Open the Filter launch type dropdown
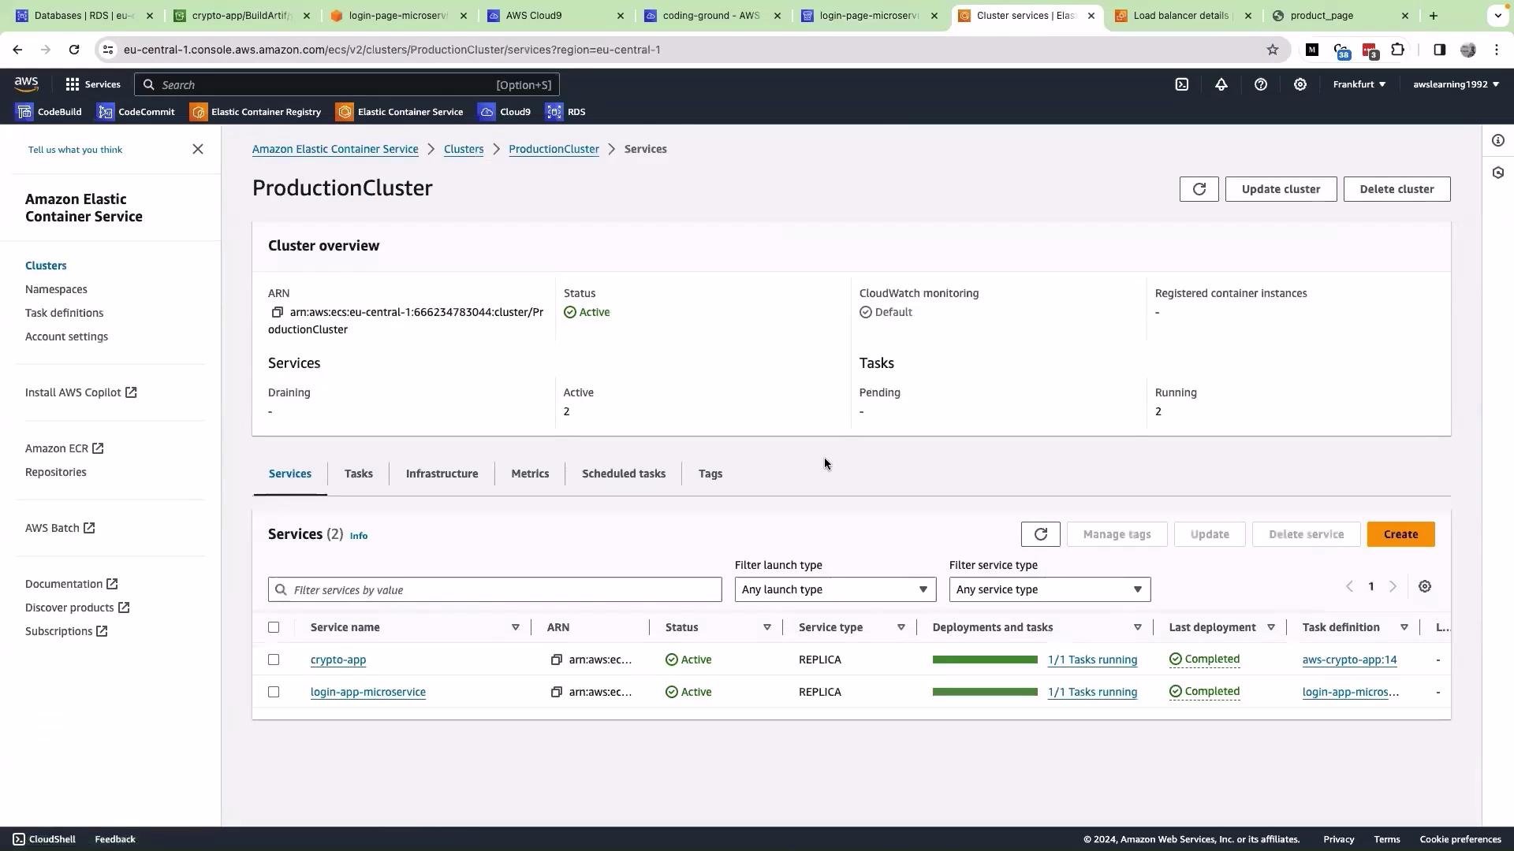The image size is (1514, 851). (x=835, y=590)
